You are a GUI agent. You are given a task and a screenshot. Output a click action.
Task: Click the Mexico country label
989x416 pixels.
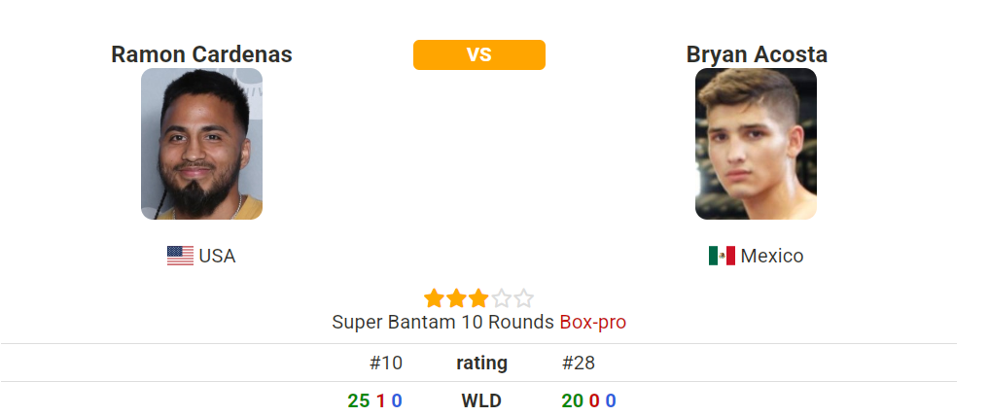click(772, 256)
